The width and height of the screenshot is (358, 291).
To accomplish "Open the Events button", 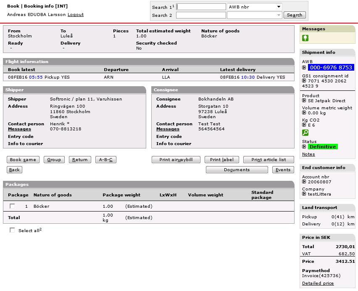I will click(283, 170).
